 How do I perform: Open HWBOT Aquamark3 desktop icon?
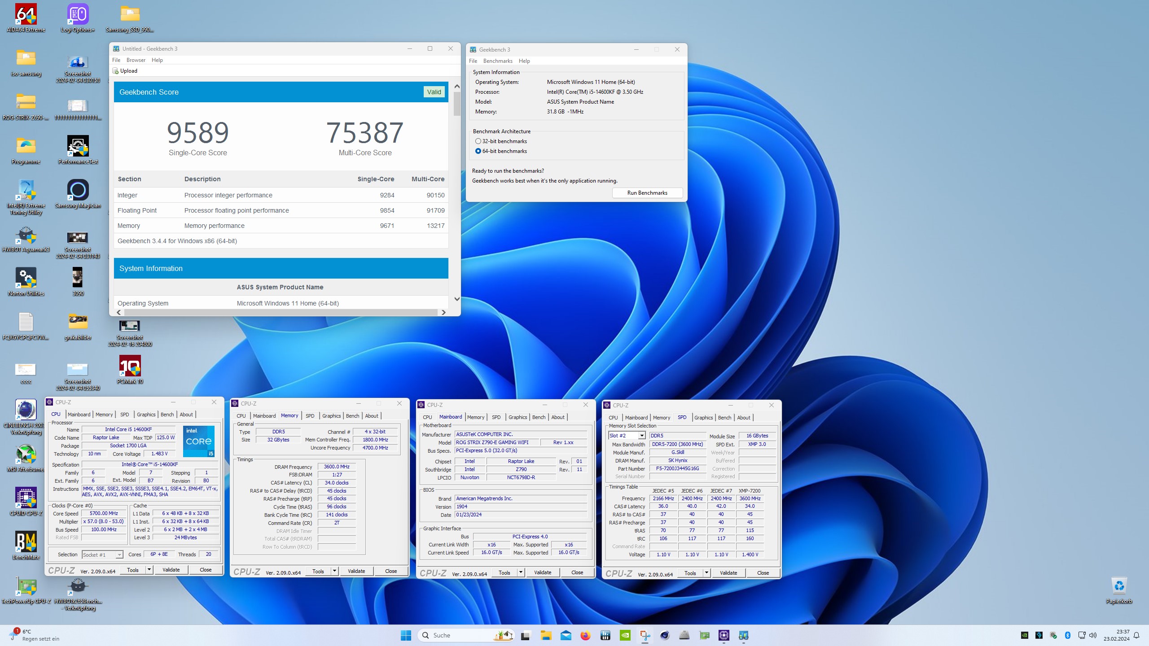[x=26, y=238]
